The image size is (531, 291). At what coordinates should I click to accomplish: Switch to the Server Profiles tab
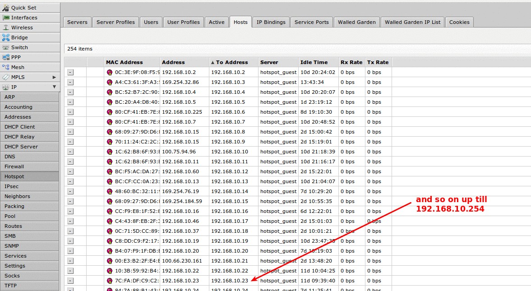click(115, 22)
